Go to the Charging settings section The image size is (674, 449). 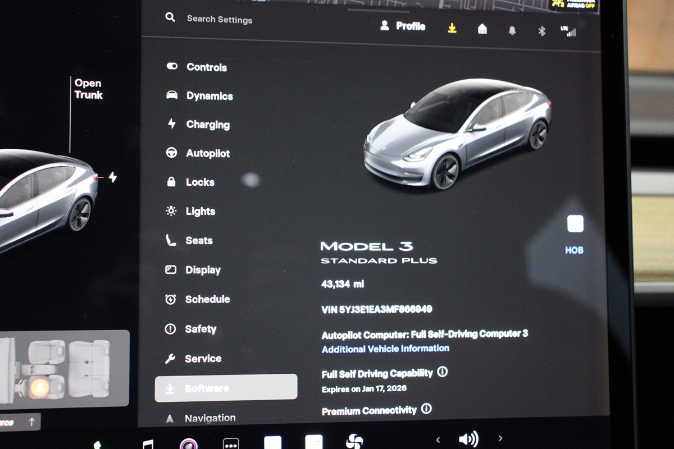pos(207,125)
